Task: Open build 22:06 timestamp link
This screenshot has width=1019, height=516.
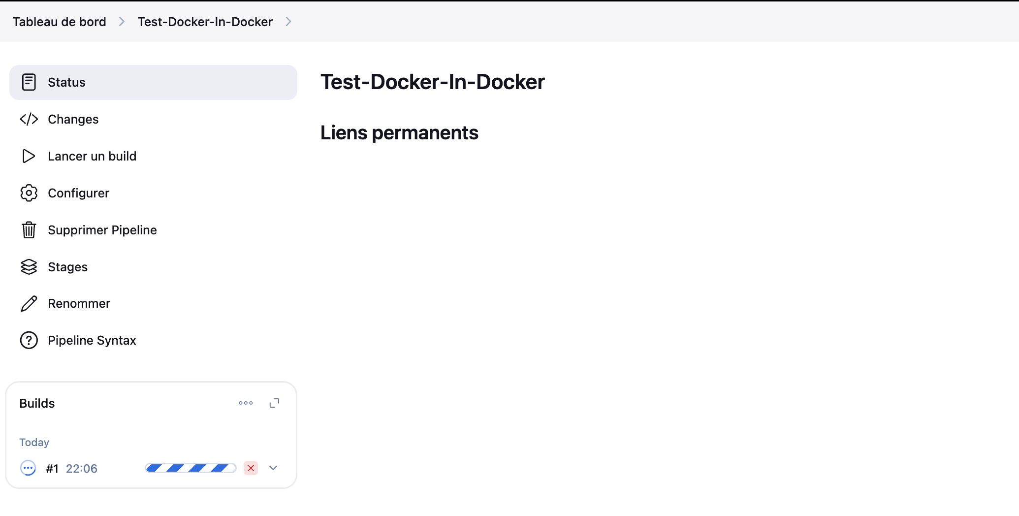Action: 82,469
